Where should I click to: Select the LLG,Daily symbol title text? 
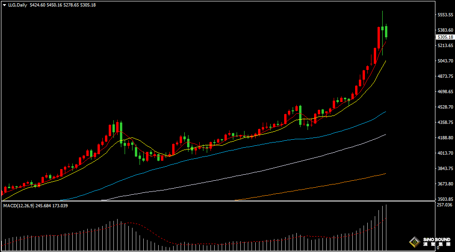coord(17,5)
